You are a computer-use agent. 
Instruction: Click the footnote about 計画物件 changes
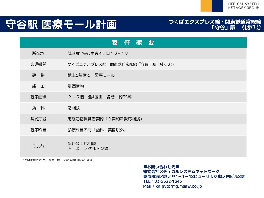(x=58, y=160)
